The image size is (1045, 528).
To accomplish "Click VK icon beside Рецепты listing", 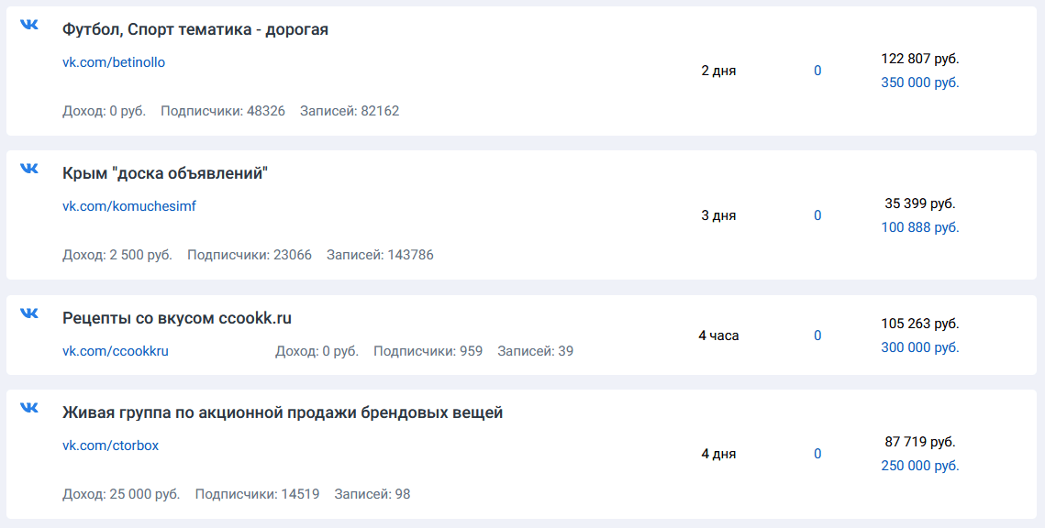I will 29,313.
